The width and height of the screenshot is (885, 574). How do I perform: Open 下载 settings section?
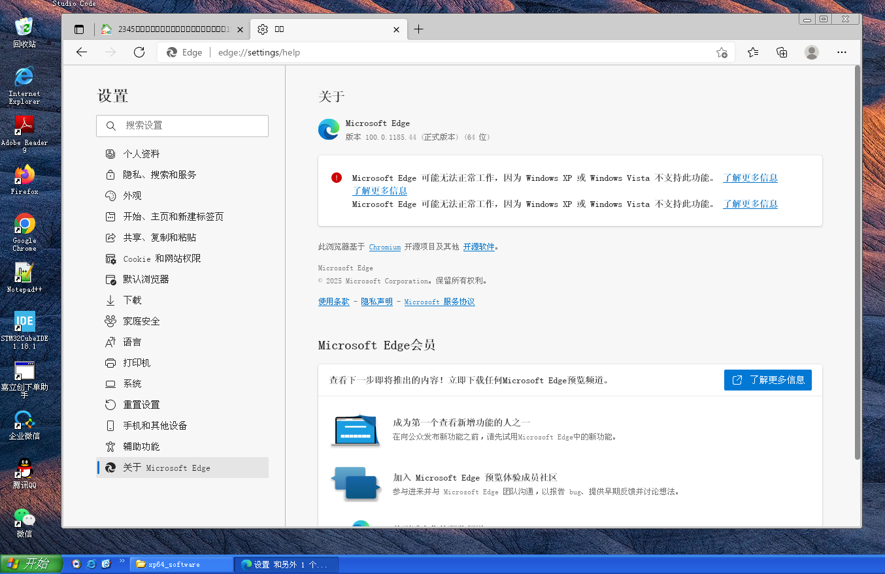[182, 300]
